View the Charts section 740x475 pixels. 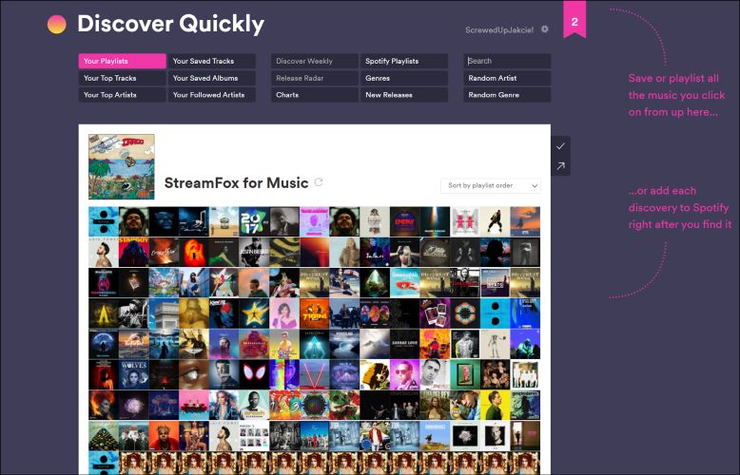(315, 95)
